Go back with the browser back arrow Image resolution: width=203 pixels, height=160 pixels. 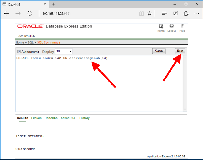(6, 13)
